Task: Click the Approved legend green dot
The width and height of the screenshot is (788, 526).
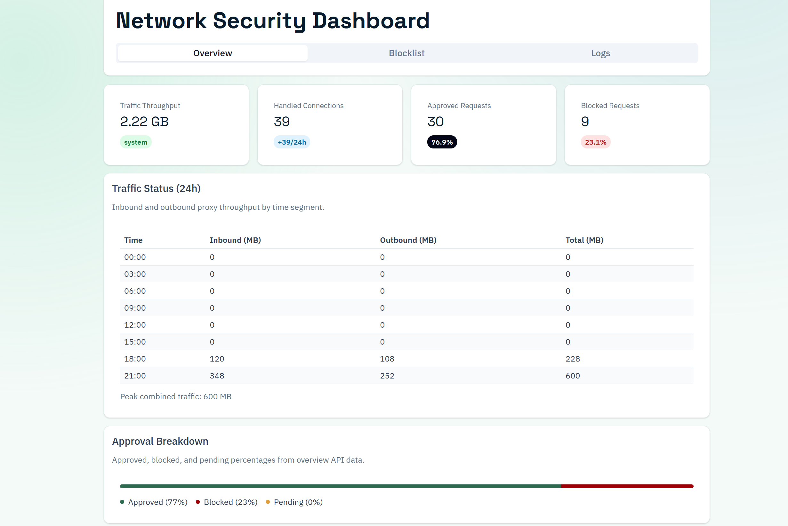Action: 122,502
